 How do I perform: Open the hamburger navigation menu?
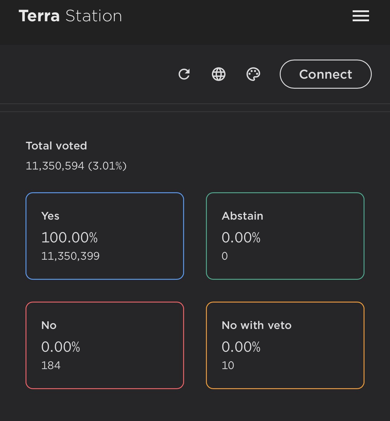click(361, 16)
